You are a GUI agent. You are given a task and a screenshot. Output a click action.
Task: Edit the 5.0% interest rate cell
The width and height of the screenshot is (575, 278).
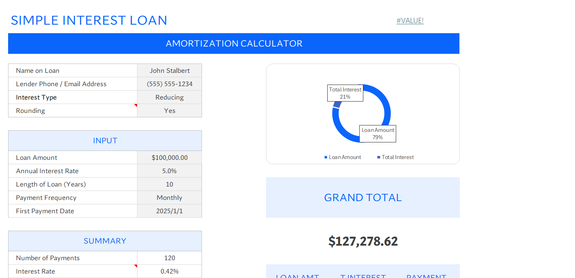[169, 171]
